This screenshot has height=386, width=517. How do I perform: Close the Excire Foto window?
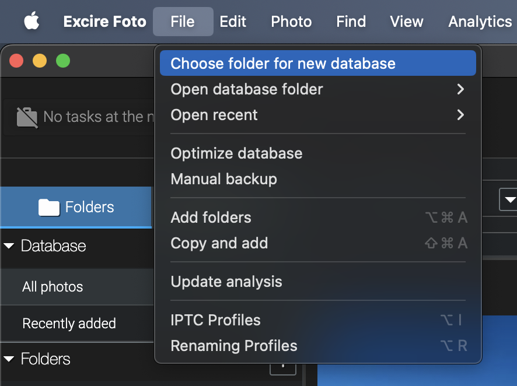tap(16, 61)
